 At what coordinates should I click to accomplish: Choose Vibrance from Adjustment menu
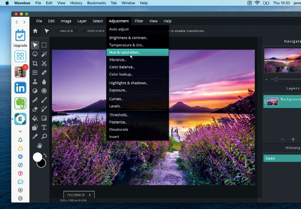137,60
